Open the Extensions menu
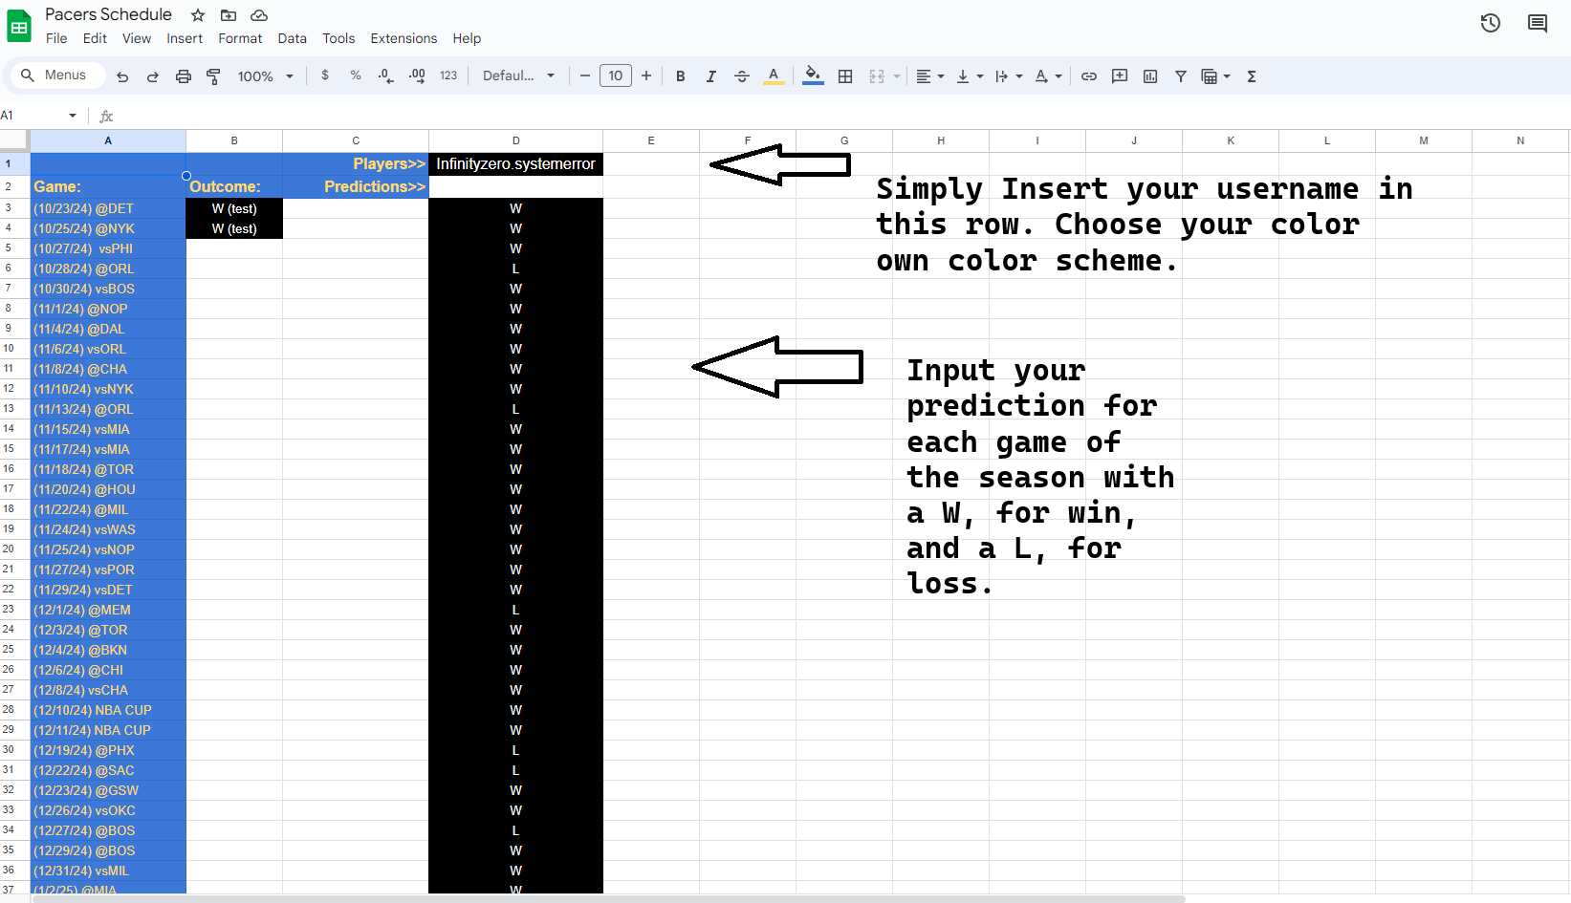The width and height of the screenshot is (1571, 903). 404,38
